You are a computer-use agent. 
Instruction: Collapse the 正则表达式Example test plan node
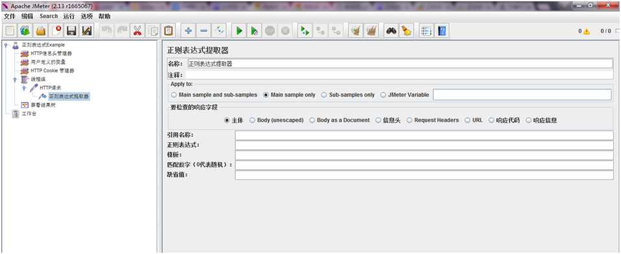tap(6, 45)
